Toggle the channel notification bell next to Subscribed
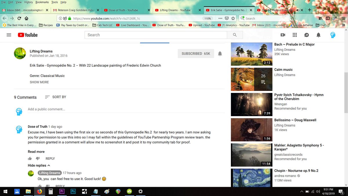This screenshot has height=196, width=348. click(220, 53)
